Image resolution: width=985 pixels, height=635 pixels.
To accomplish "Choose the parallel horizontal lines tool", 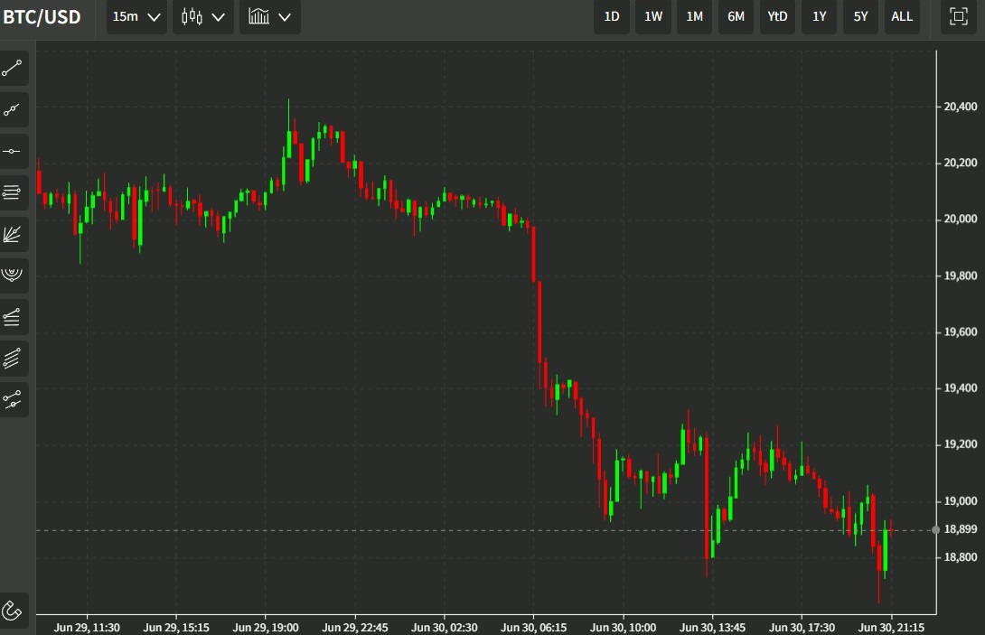I will tap(14, 192).
